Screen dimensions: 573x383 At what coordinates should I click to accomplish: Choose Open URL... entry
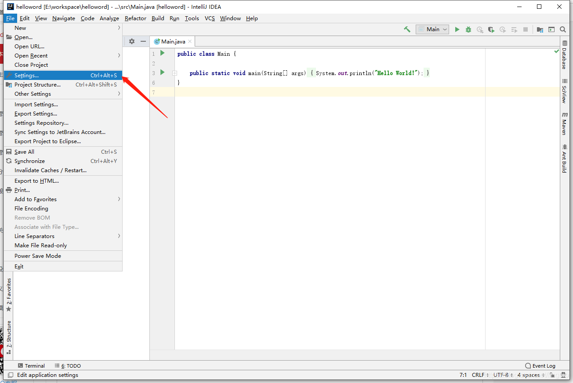(63, 46)
